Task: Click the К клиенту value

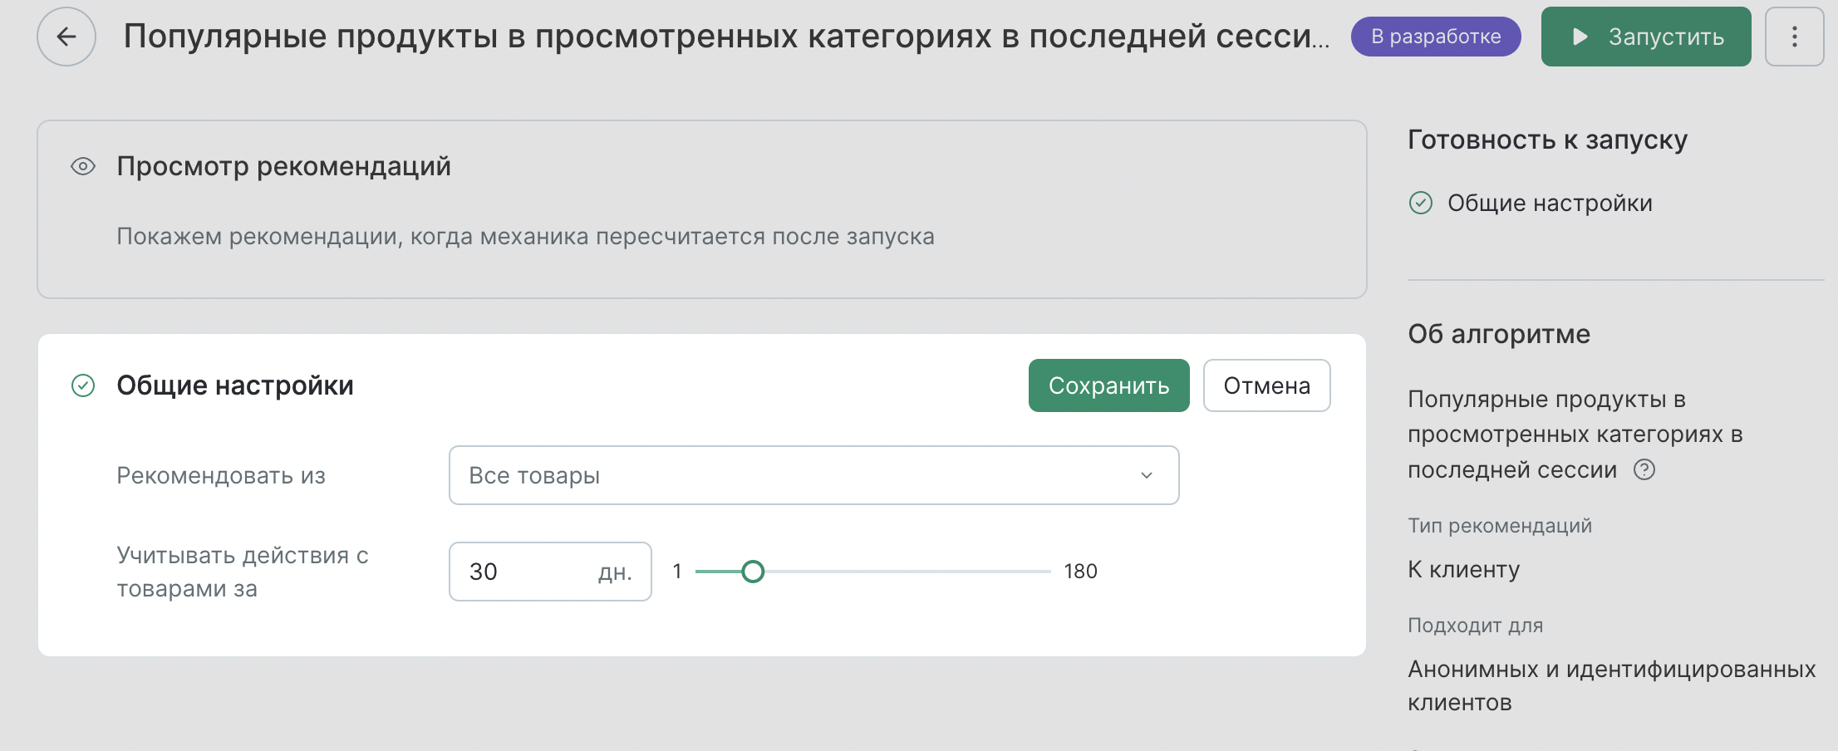Action: 1464,569
